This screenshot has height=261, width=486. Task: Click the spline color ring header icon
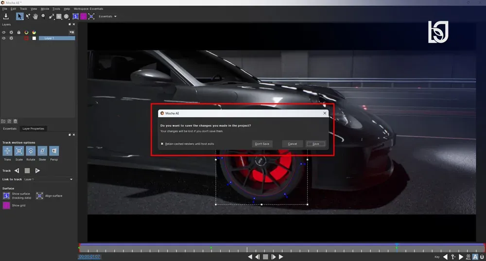pos(26,32)
